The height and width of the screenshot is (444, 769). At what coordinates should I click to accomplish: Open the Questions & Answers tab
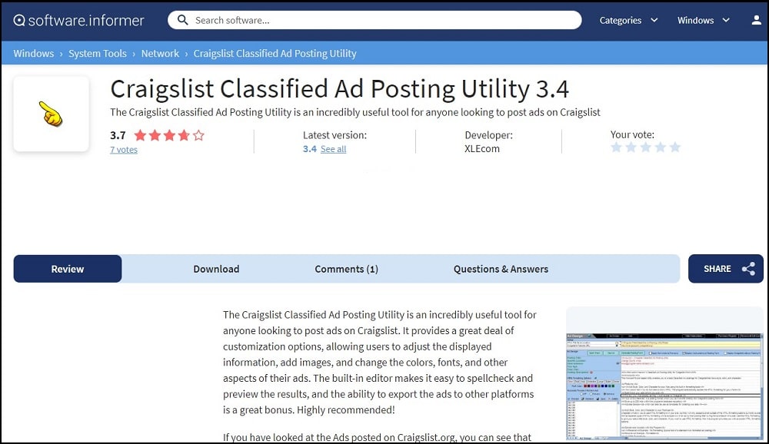pyautogui.click(x=501, y=269)
